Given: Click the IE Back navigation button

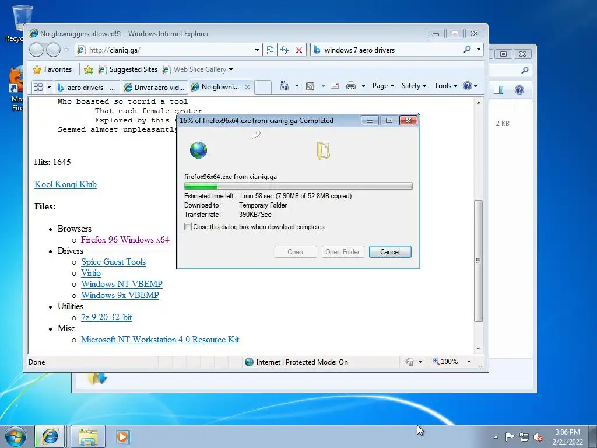Looking at the screenshot, I should click(x=36, y=50).
